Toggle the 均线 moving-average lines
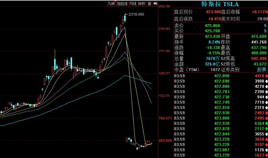268x158 pixels. 133,4
